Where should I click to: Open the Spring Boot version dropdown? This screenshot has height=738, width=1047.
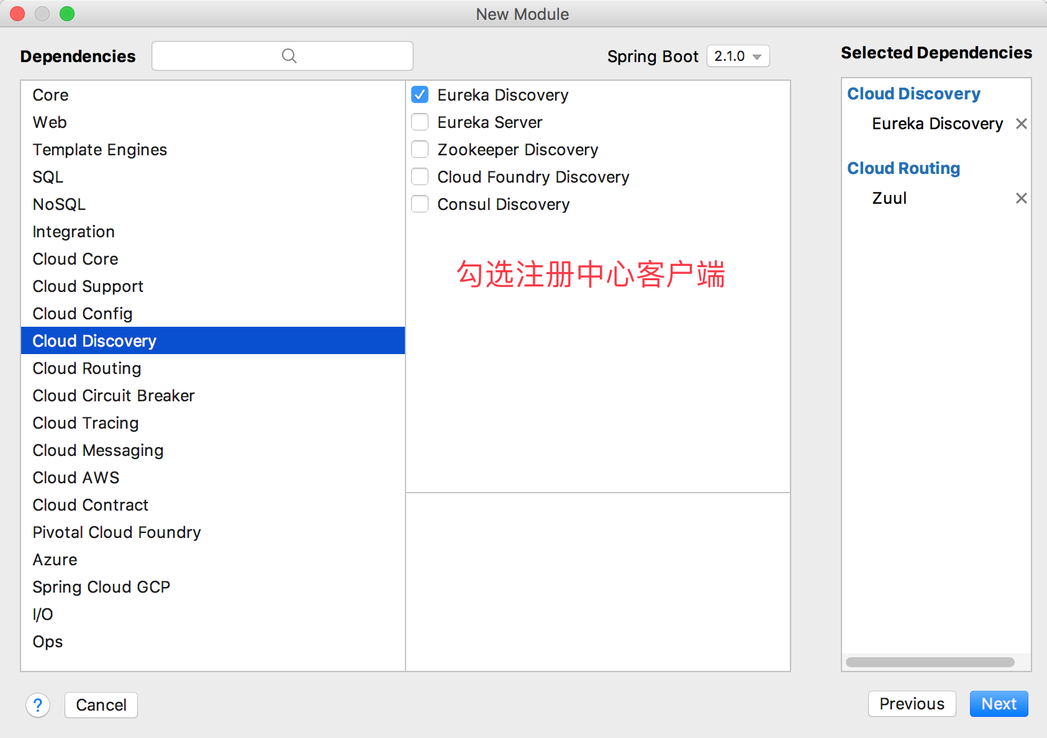pyautogui.click(x=738, y=56)
